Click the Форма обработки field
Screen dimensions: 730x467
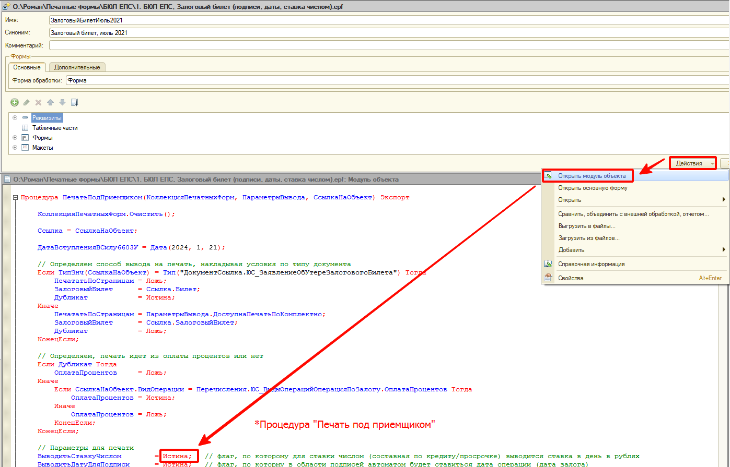point(397,80)
